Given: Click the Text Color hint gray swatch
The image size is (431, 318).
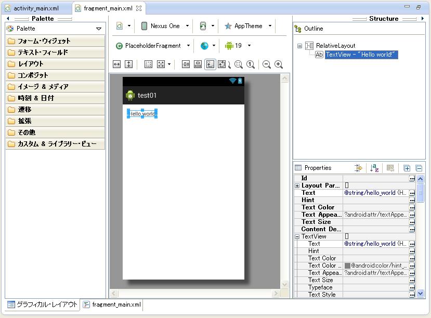Looking at the screenshot, I should pos(347,266).
